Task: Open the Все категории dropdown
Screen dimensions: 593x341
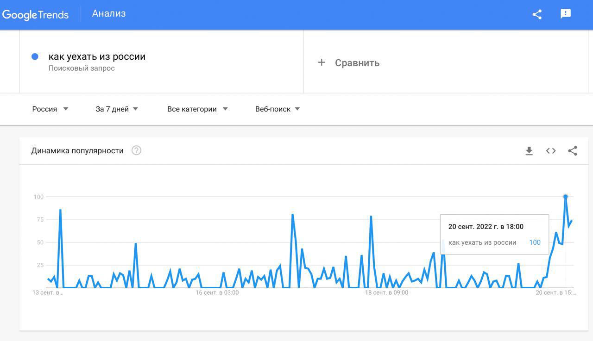Action: click(x=197, y=109)
